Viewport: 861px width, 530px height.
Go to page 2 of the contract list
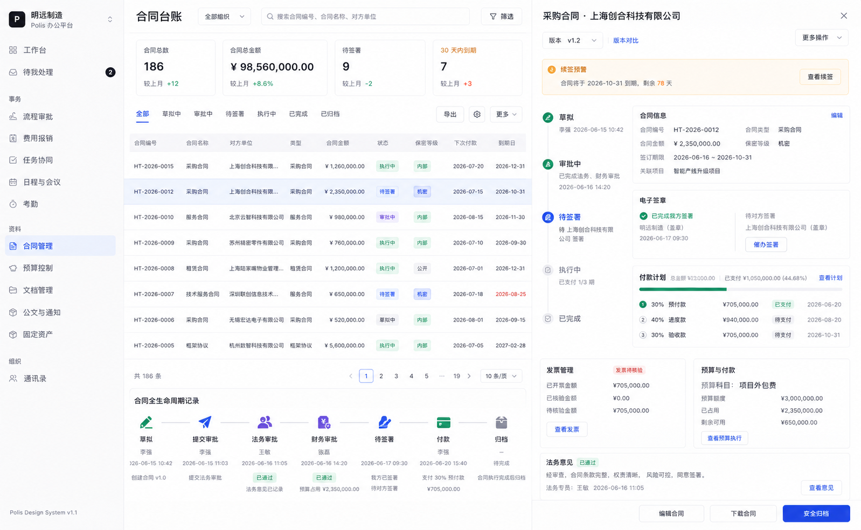point(381,376)
